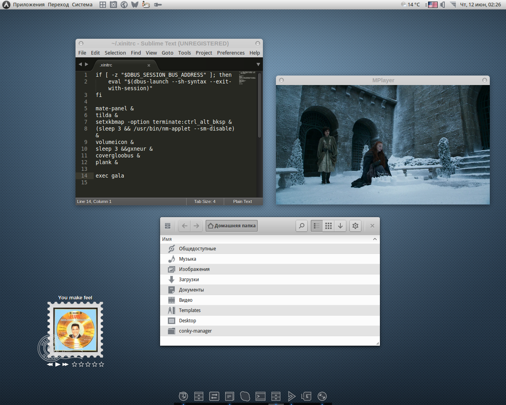The image size is (506, 405).
Task: Click the Elvis album cover art
Action: [x=76, y=329]
